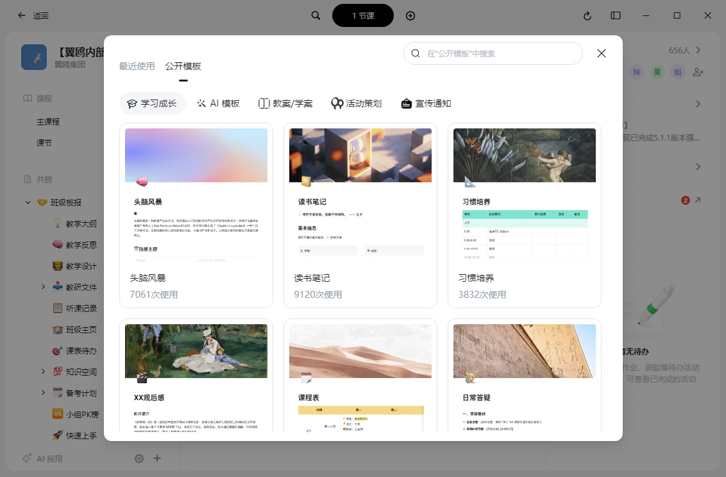Open the AI 应用 section
Viewport: 726px width, 477px height.
(42, 458)
